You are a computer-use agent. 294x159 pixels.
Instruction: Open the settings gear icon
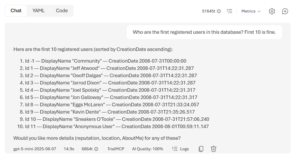pyautogui.click(x=272, y=11)
